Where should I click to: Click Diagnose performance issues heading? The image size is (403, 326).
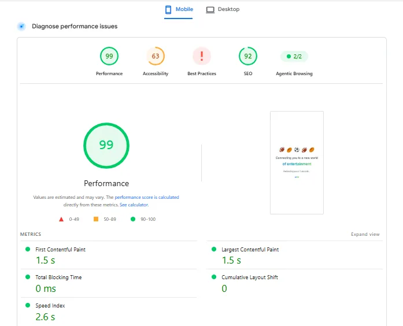[75, 26]
